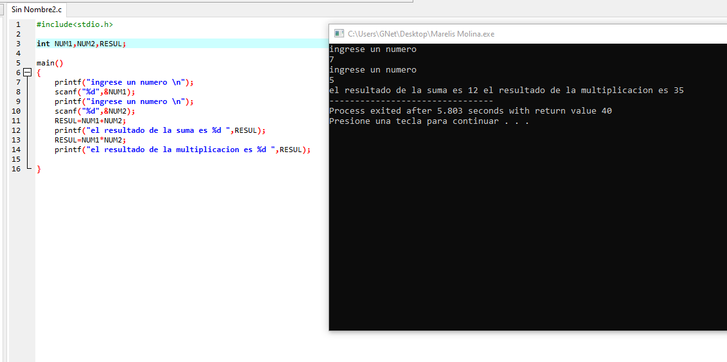Screen dimensions: 727x362
Task: Click line number 15 in the gutter
Action: (16, 159)
